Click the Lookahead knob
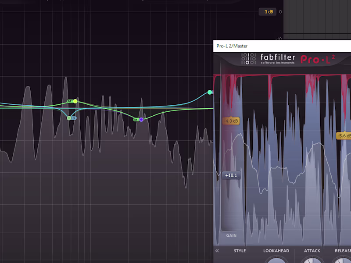The width and height of the screenshot is (351, 263). (x=276, y=260)
